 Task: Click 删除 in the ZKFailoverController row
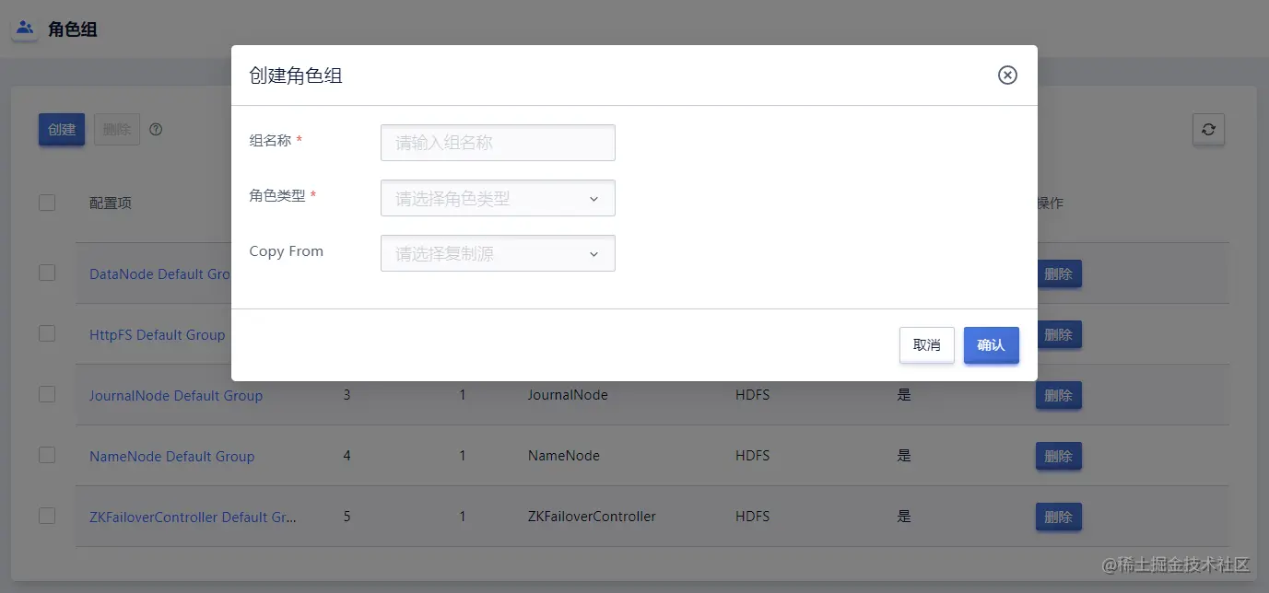[x=1059, y=517]
